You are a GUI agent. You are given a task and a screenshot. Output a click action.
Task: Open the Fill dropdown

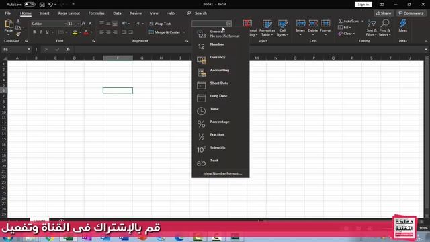(345, 28)
